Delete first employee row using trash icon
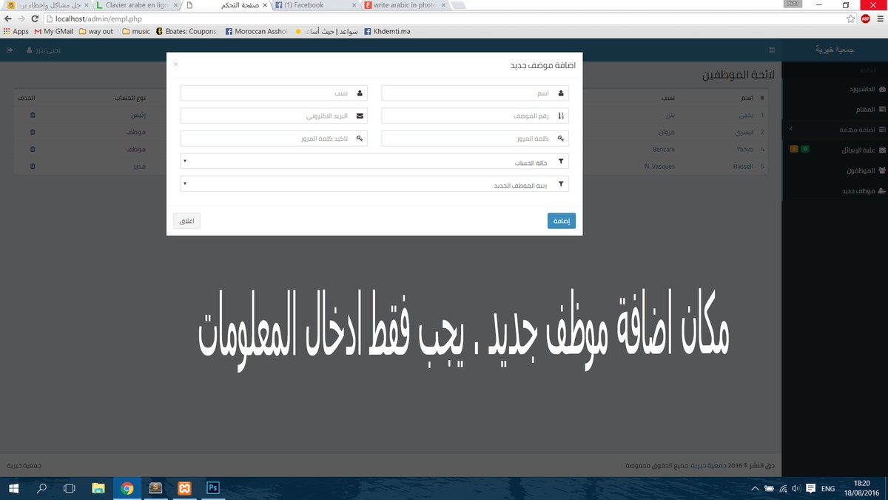This screenshot has height=500, width=888. (32, 116)
